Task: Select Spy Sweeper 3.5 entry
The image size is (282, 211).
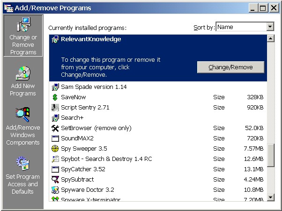Action: pyautogui.click(x=158, y=149)
